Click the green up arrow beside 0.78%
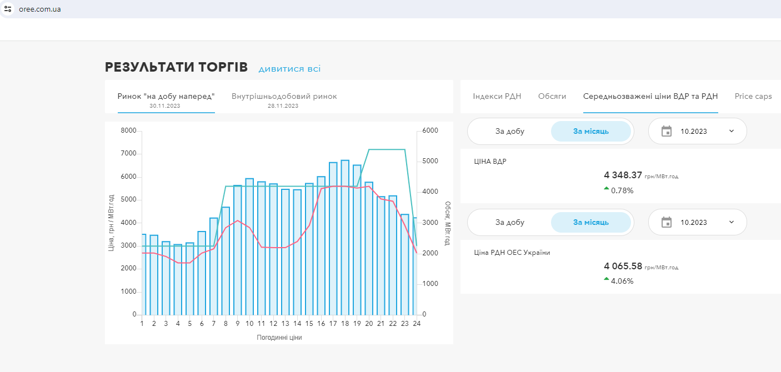Image resolution: width=781 pixels, height=372 pixels. (607, 189)
